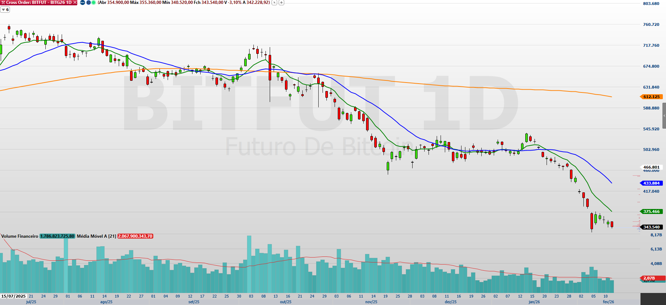Open the small arrow menu beside the plus button
Screen dimensions: 666x305
pyautogui.click(x=274, y=2)
